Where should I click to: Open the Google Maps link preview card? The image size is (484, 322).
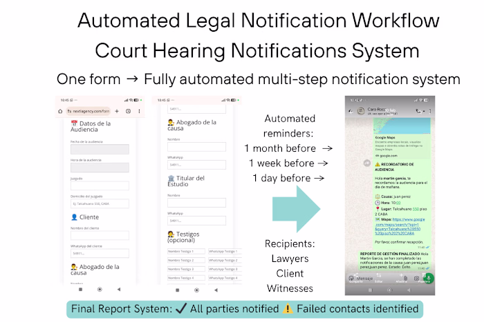(402, 138)
